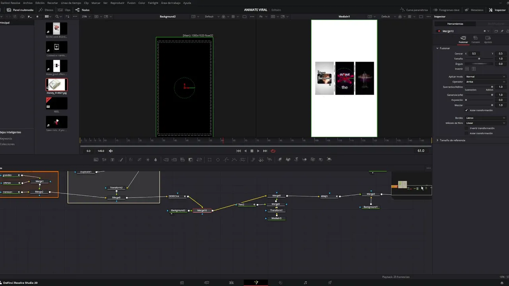Toggle the Nodos panel button
This screenshot has width=509, height=286.
[82, 10]
